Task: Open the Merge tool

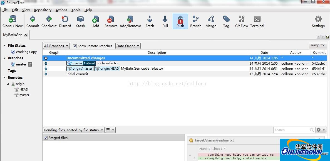Action: [211, 21]
